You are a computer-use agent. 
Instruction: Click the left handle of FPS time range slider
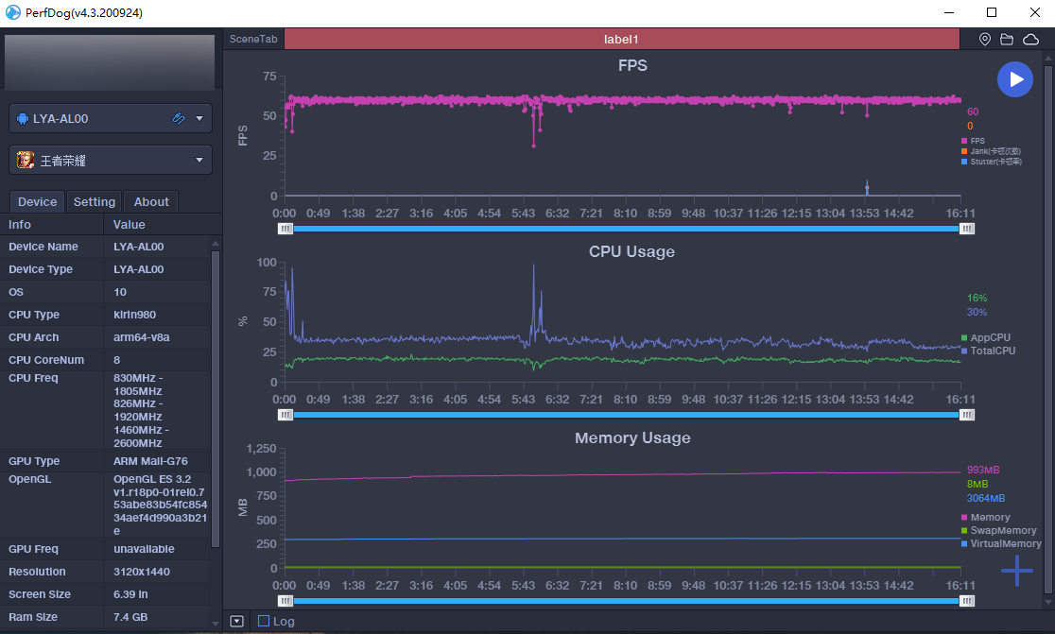(285, 229)
